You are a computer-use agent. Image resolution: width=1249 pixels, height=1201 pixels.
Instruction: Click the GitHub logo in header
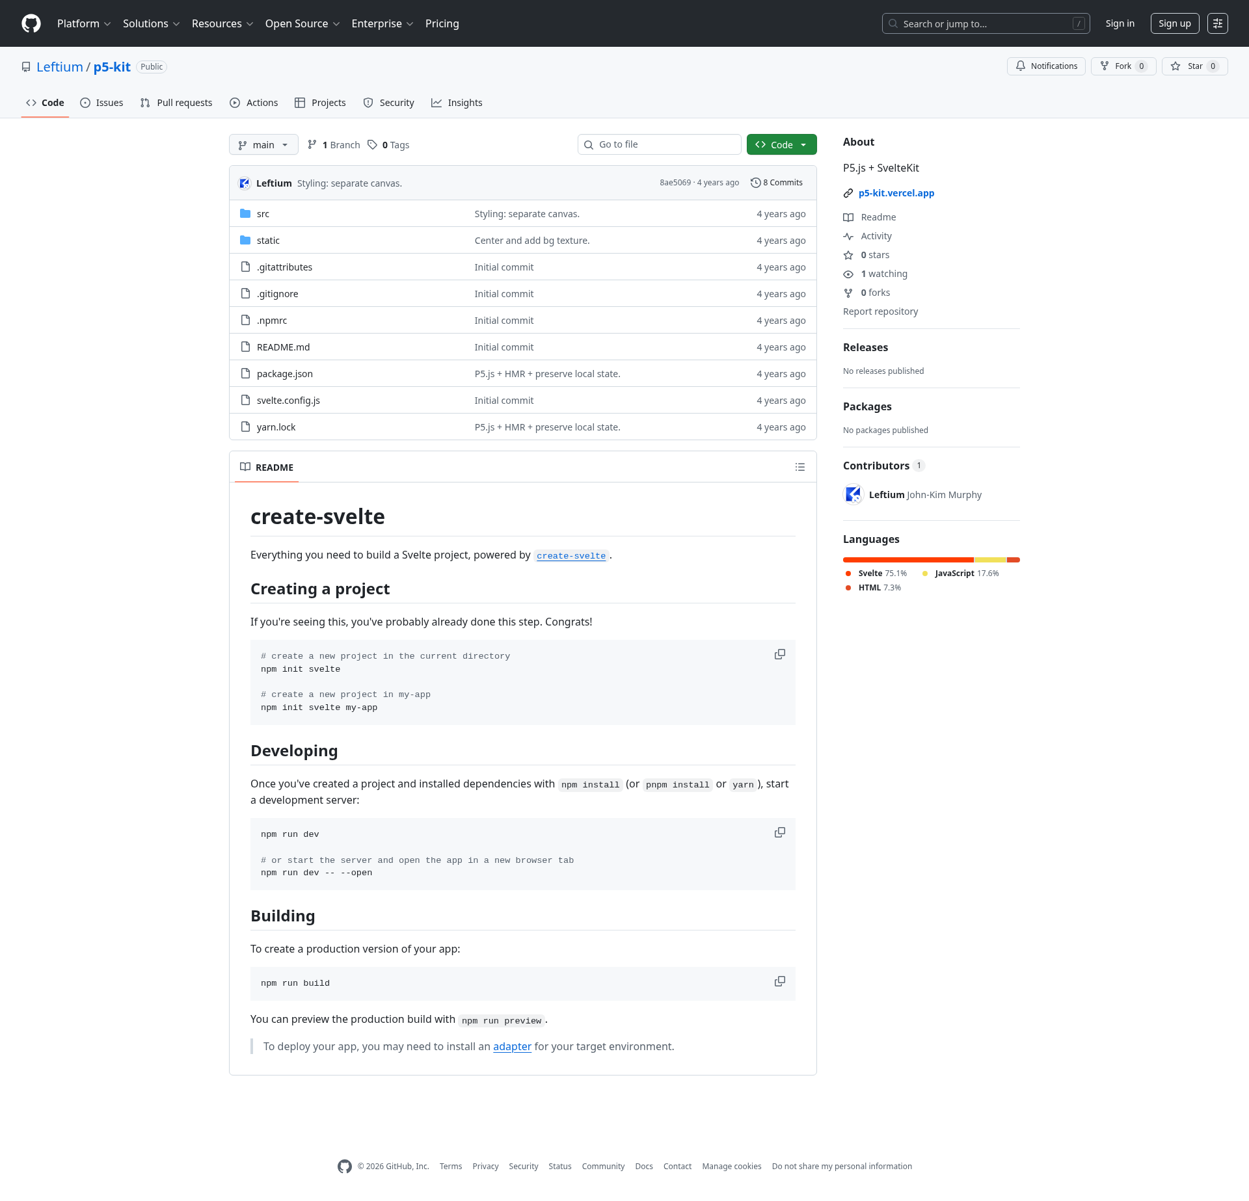pos(31,23)
